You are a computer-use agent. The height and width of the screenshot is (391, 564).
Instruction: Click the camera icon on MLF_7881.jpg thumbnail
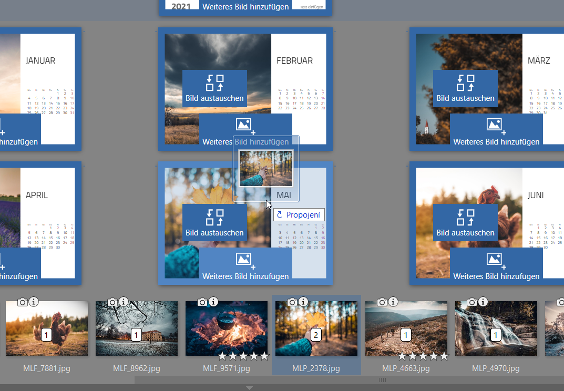[x=23, y=302]
